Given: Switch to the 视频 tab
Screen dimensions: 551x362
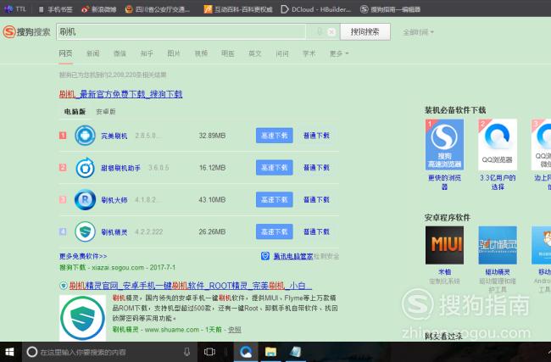Looking at the screenshot, I should (201, 53).
